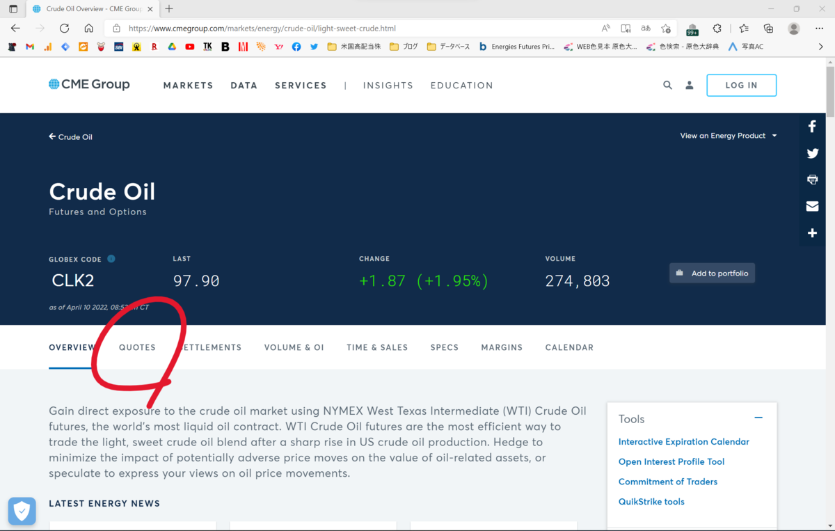
Task: Click the browser profile avatar
Action: tap(794, 29)
